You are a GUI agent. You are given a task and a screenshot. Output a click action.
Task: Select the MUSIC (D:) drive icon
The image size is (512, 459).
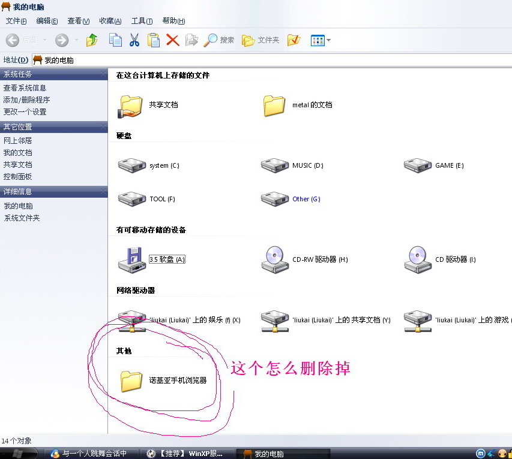click(275, 165)
